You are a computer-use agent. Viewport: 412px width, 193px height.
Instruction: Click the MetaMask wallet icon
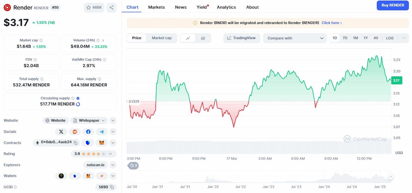click(88, 176)
